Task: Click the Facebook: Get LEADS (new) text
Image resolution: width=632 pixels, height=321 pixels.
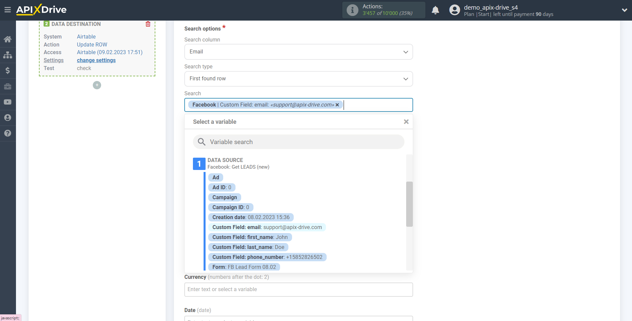Action: click(238, 167)
